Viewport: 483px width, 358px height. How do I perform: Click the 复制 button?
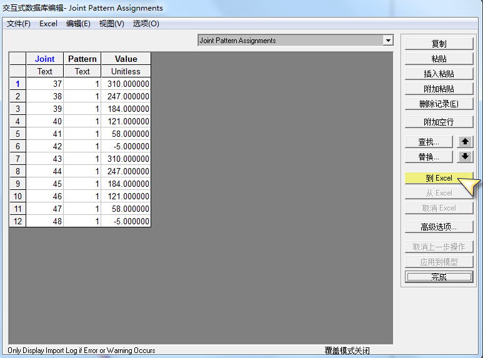[439, 44]
